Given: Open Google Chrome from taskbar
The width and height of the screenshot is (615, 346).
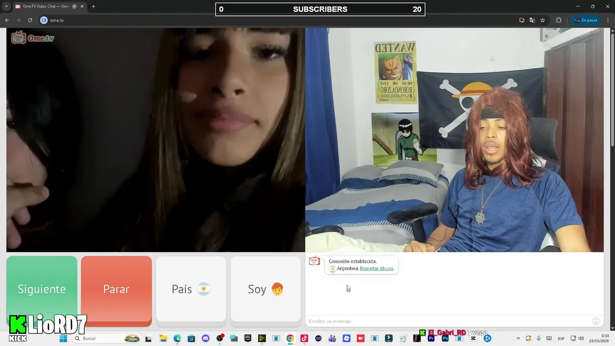Looking at the screenshot, I should (x=290, y=338).
